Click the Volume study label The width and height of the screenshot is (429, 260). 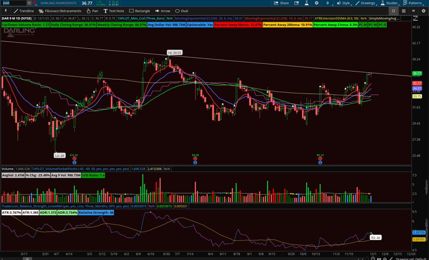pyautogui.click(x=8, y=168)
